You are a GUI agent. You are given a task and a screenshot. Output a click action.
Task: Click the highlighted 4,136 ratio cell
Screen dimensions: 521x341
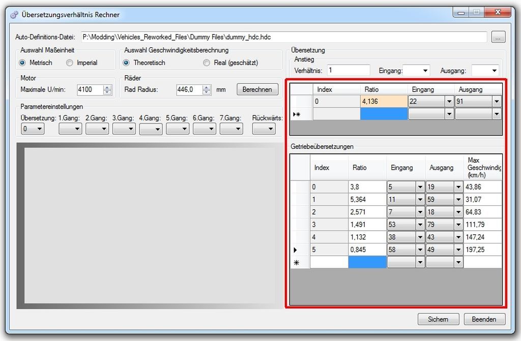click(x=384, y=101)
